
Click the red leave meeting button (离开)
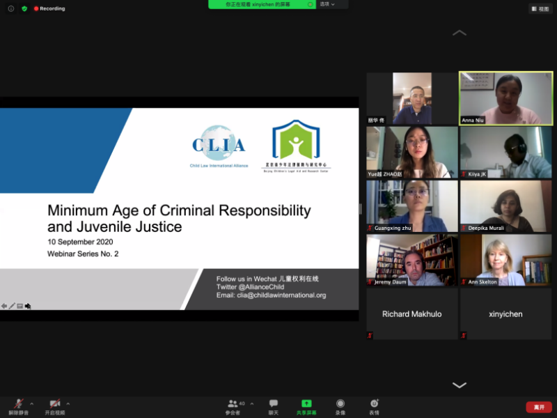[538, 407]
